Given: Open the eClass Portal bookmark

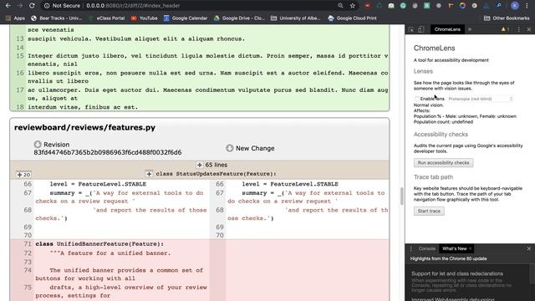Looking at the screenshot, I should [x=107, y=18].
